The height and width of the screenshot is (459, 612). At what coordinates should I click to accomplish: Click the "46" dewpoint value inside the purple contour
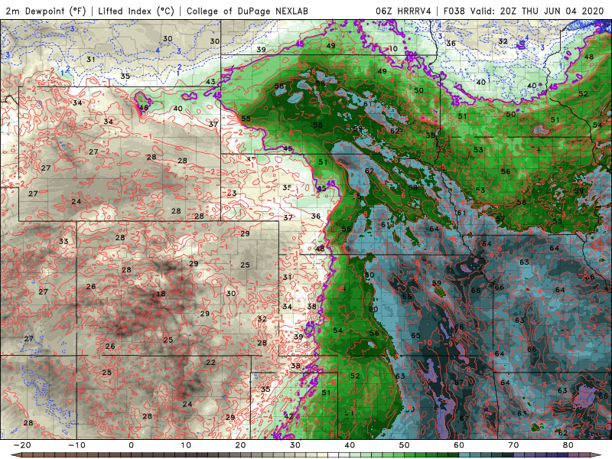coord(144,107)
